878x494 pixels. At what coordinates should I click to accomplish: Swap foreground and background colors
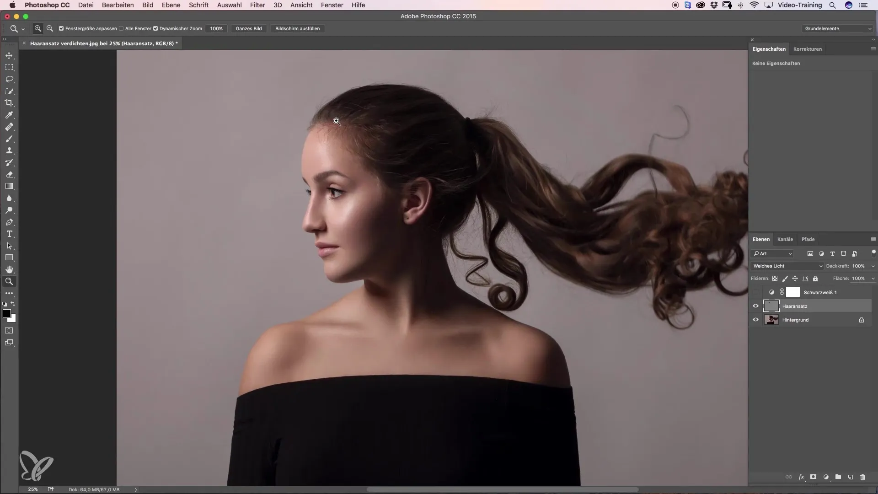click(13, 304)
